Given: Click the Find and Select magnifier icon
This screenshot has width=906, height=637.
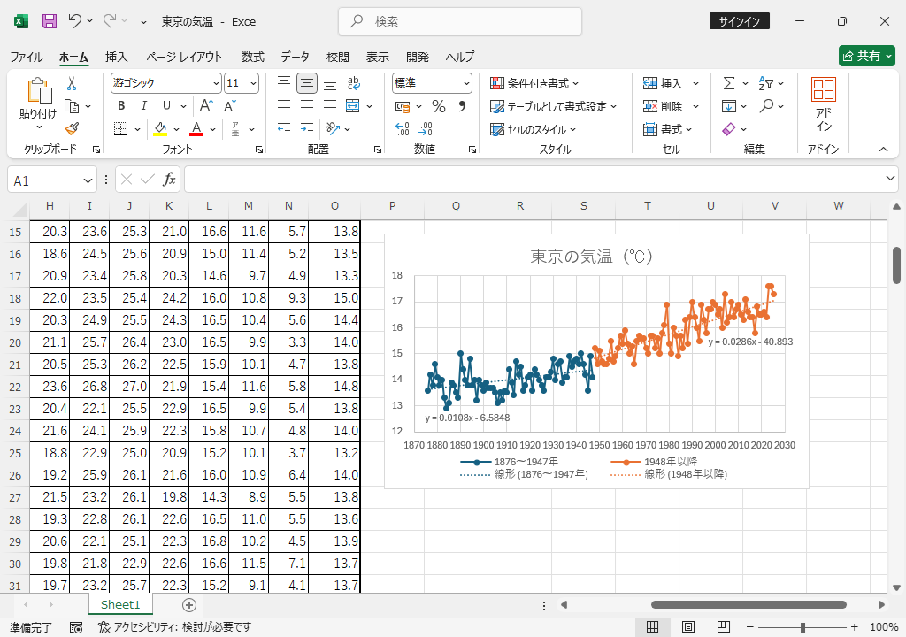Looking at the screenshot, I should click(767, 106).
